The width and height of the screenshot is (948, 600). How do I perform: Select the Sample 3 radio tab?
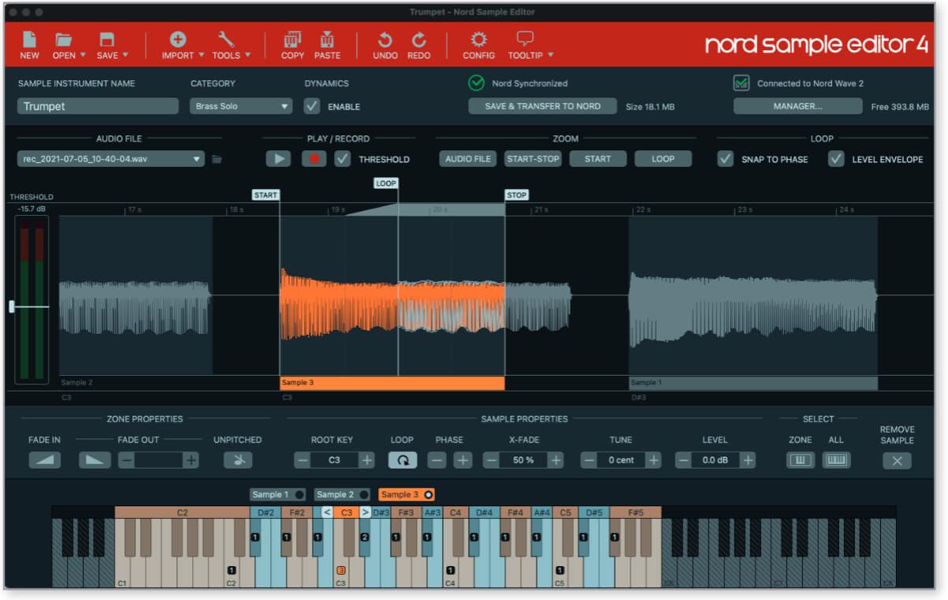point(407,494)
